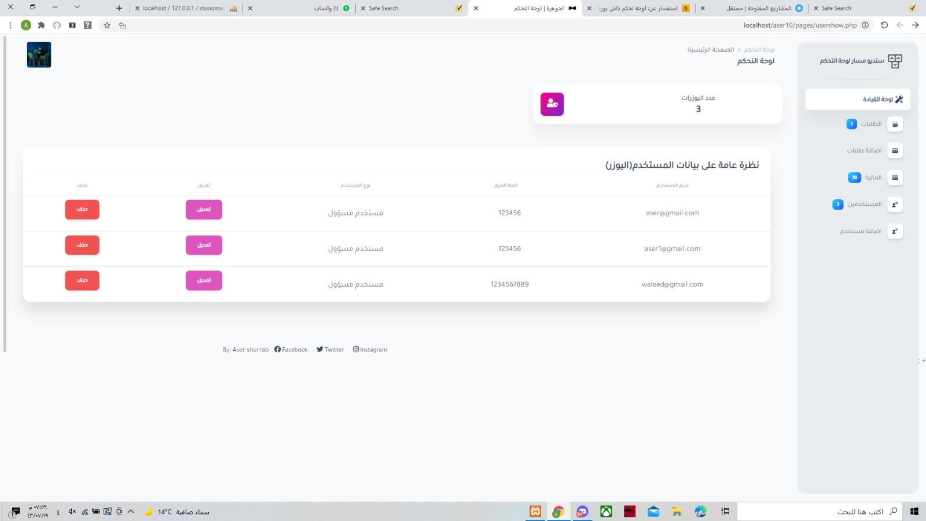Click حذف to delete aser@gmail.com user
This screenshot has height=521, width=926.
82,209
